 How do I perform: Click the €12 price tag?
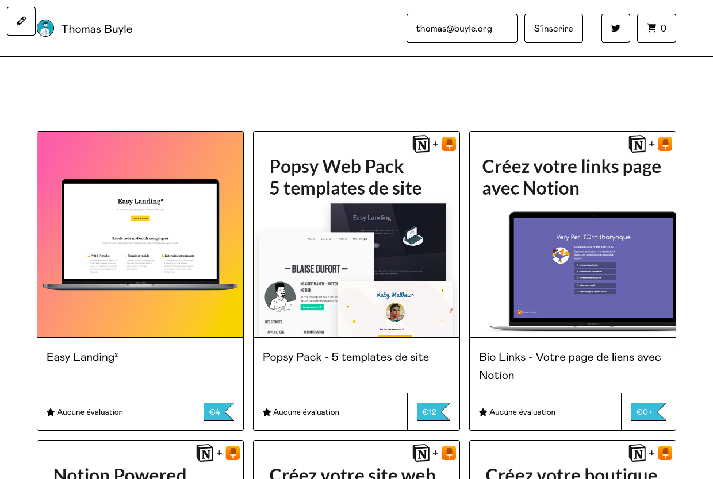click(x=432, y=412)
